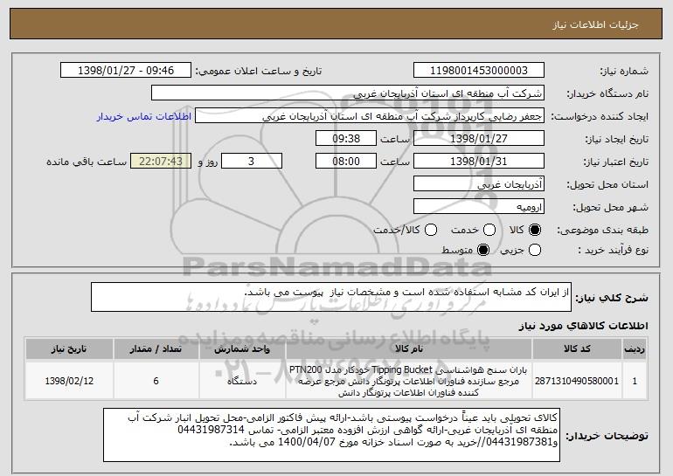Click the quantity cell showing 6

point(156,381)
